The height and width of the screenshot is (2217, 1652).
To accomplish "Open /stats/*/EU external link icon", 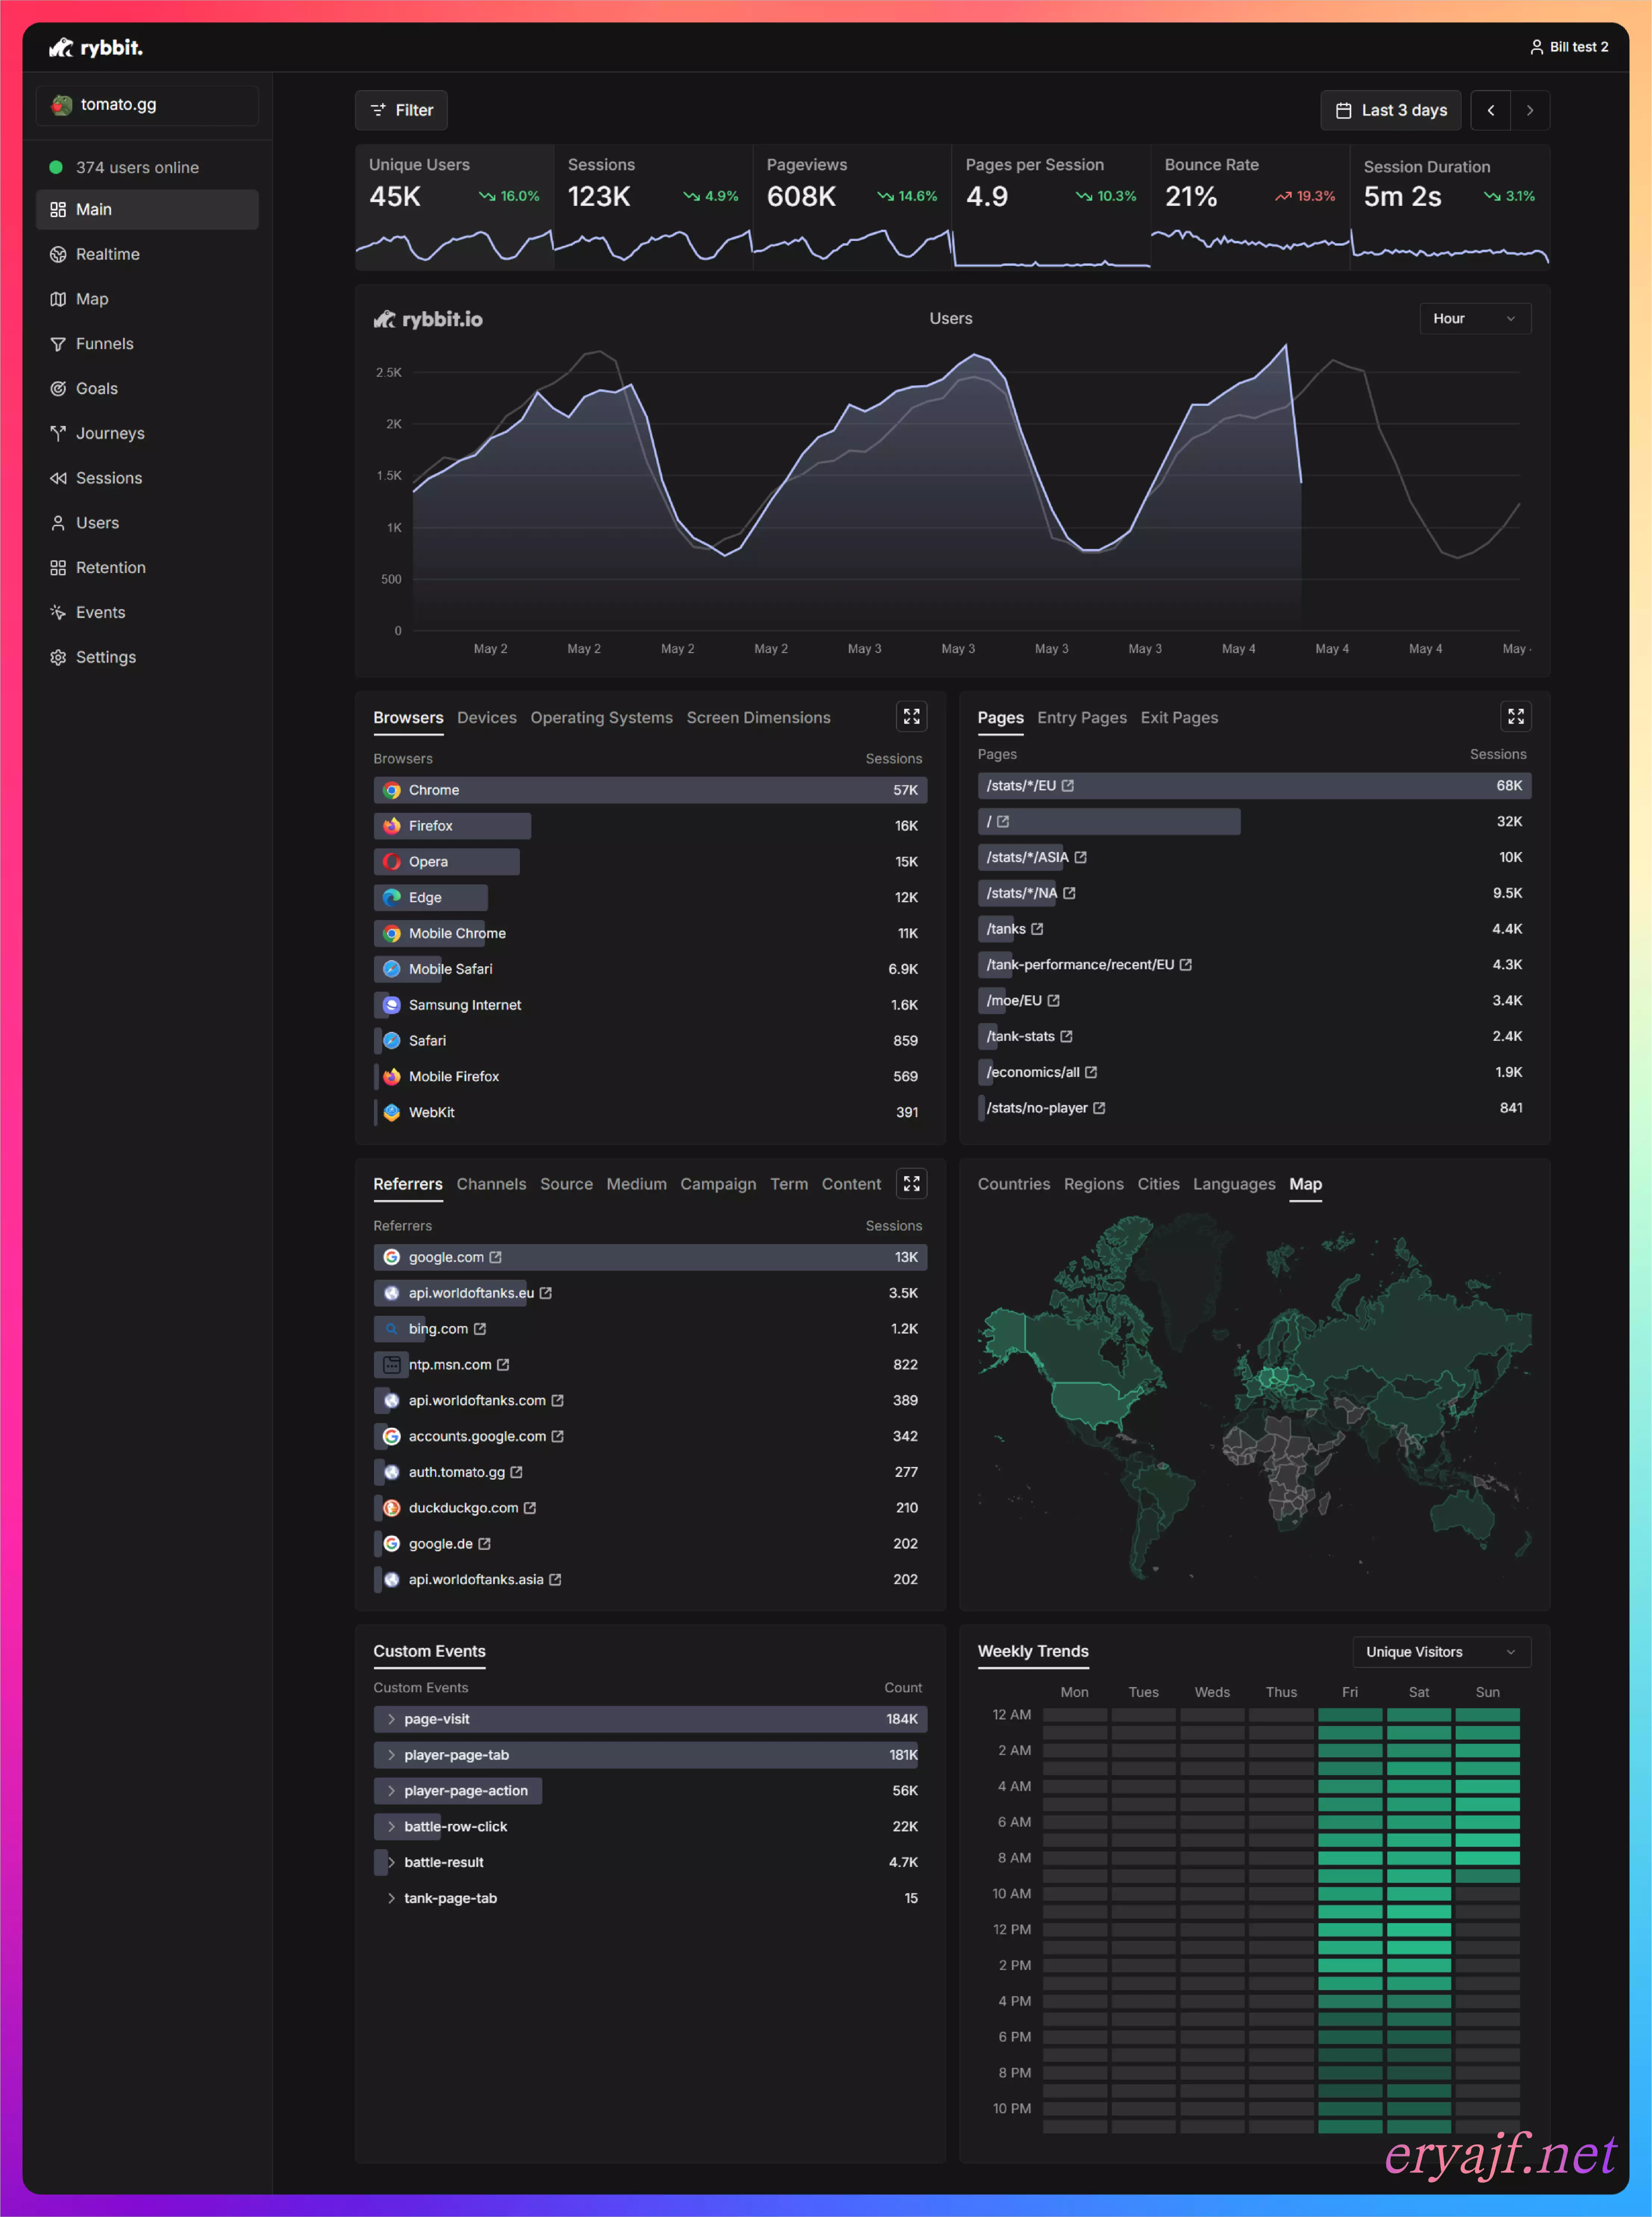I will click(x=1068, y=786).
